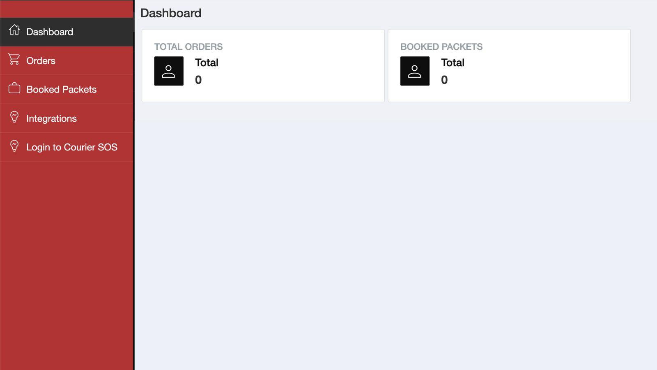Click the Total count in Orders card

[207, 62]
